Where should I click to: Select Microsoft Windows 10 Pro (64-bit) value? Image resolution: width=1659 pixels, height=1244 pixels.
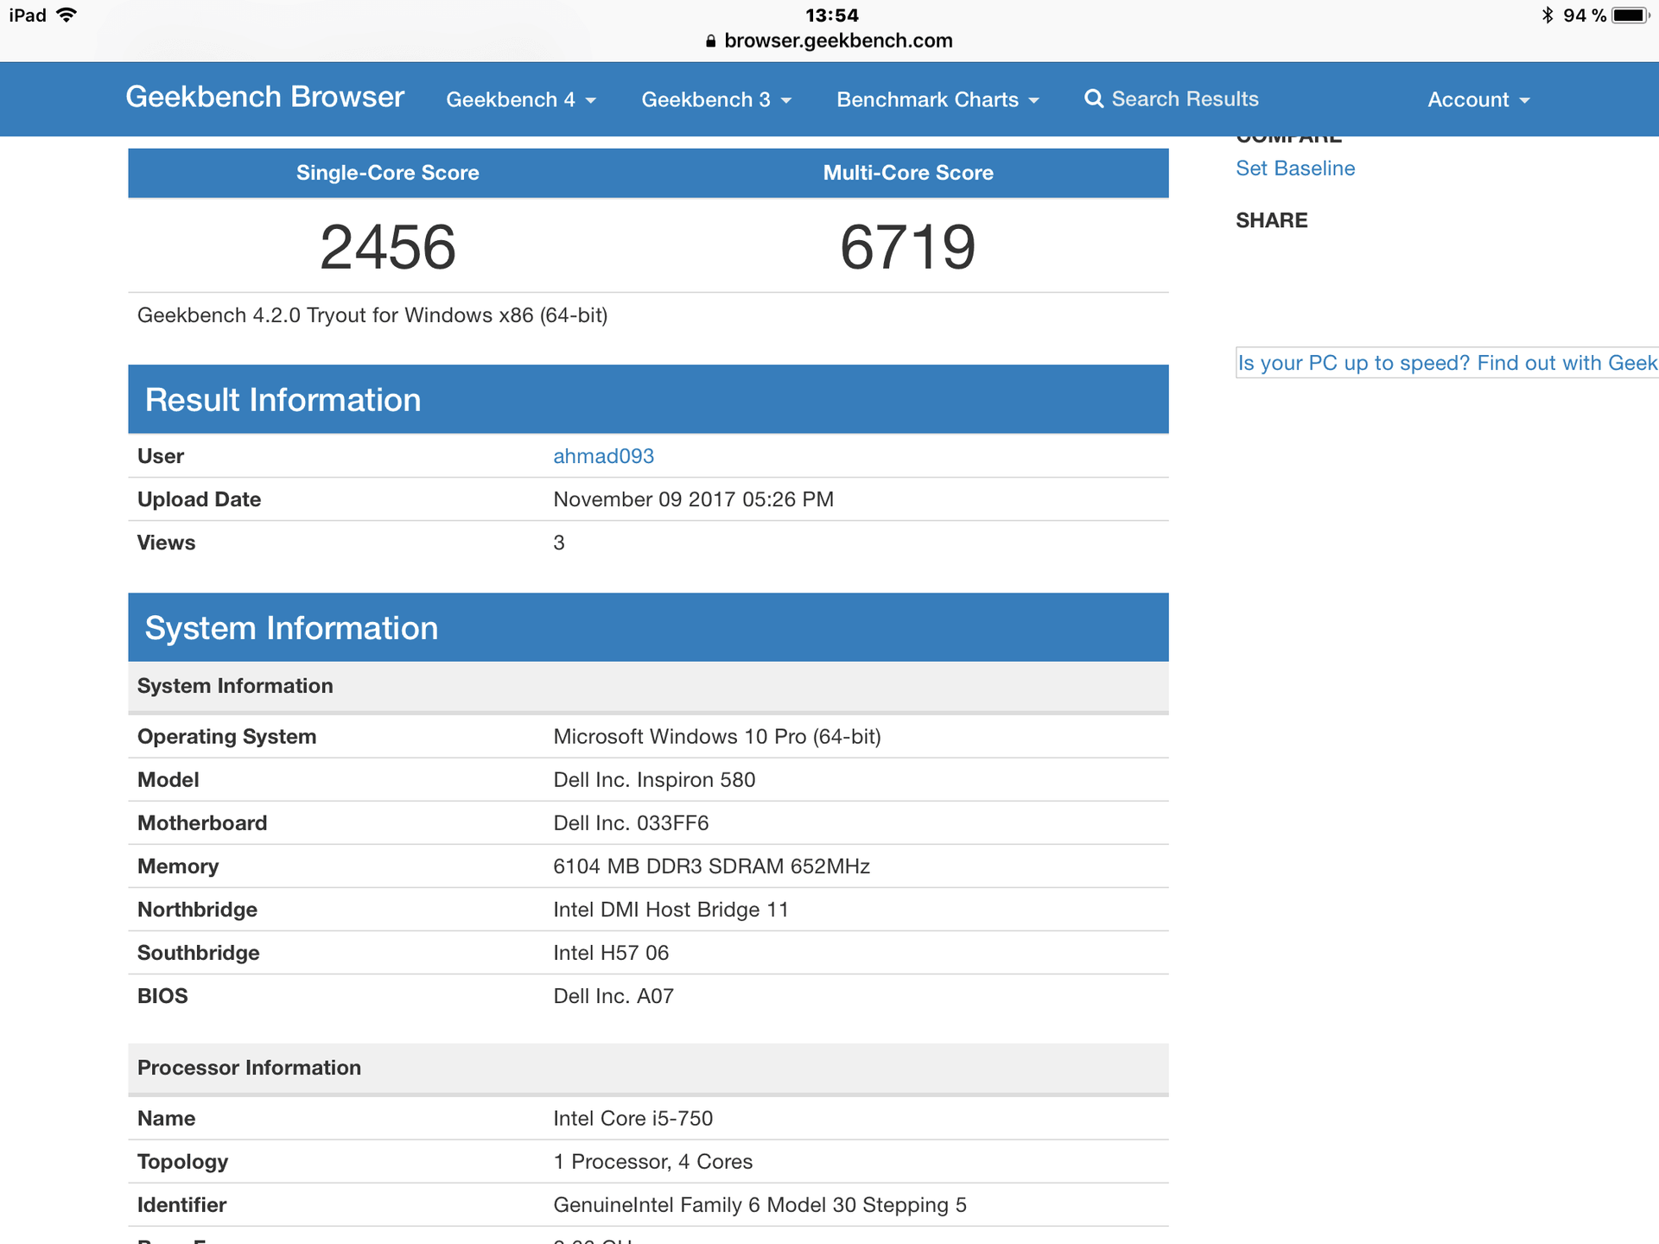pyautogui.click(x=717, y=737)
